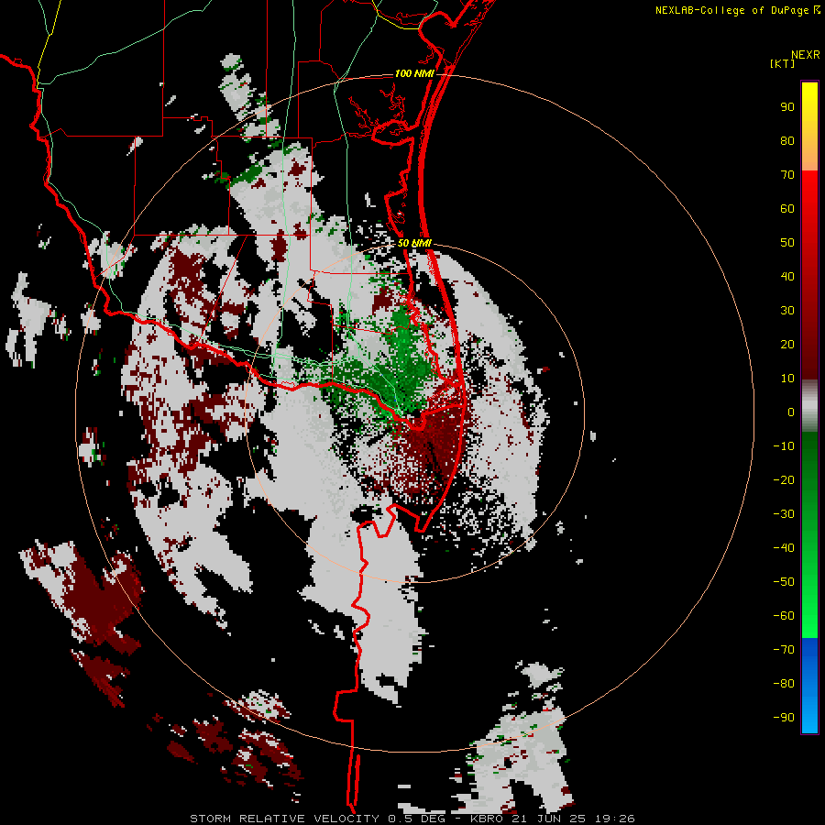
Task: Click the -40 knot legend value
Action: (784, 548)
